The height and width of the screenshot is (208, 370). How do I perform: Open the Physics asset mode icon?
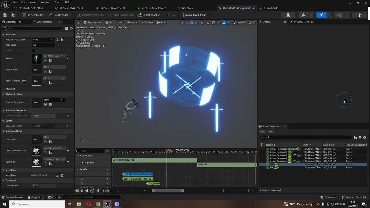360,15
